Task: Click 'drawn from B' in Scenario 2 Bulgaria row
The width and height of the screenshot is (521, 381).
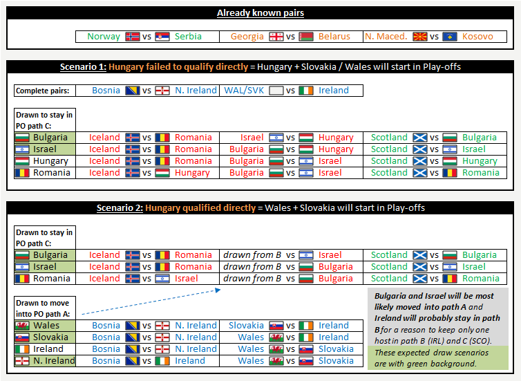Action: pyautogui.click(x=252, y=255)
